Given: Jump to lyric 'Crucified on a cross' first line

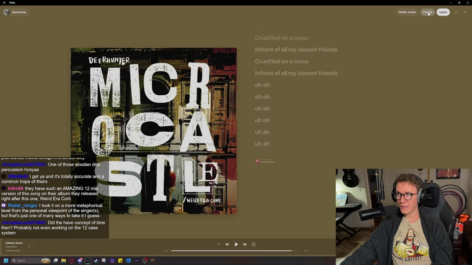Looking at the screenshot, I should 281,38.
